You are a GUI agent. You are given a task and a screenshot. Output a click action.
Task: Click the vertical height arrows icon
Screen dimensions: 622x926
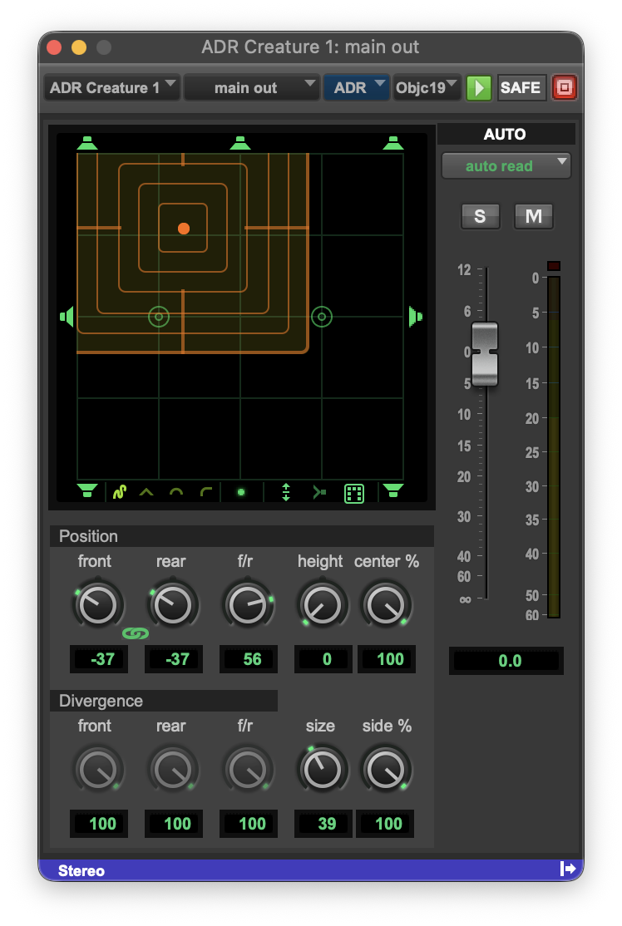(286, 492)
